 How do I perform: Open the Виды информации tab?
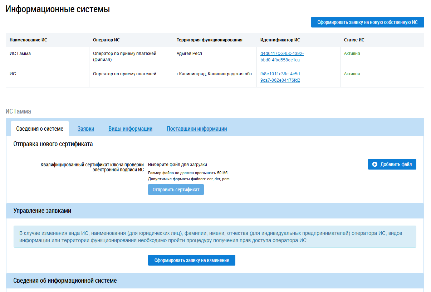pyautogui.click(x=130, y=129)
